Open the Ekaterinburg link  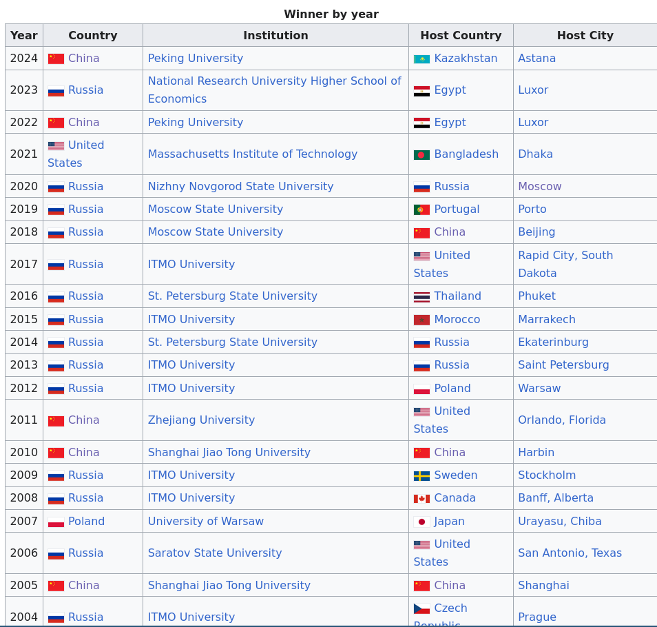(553, 342)
